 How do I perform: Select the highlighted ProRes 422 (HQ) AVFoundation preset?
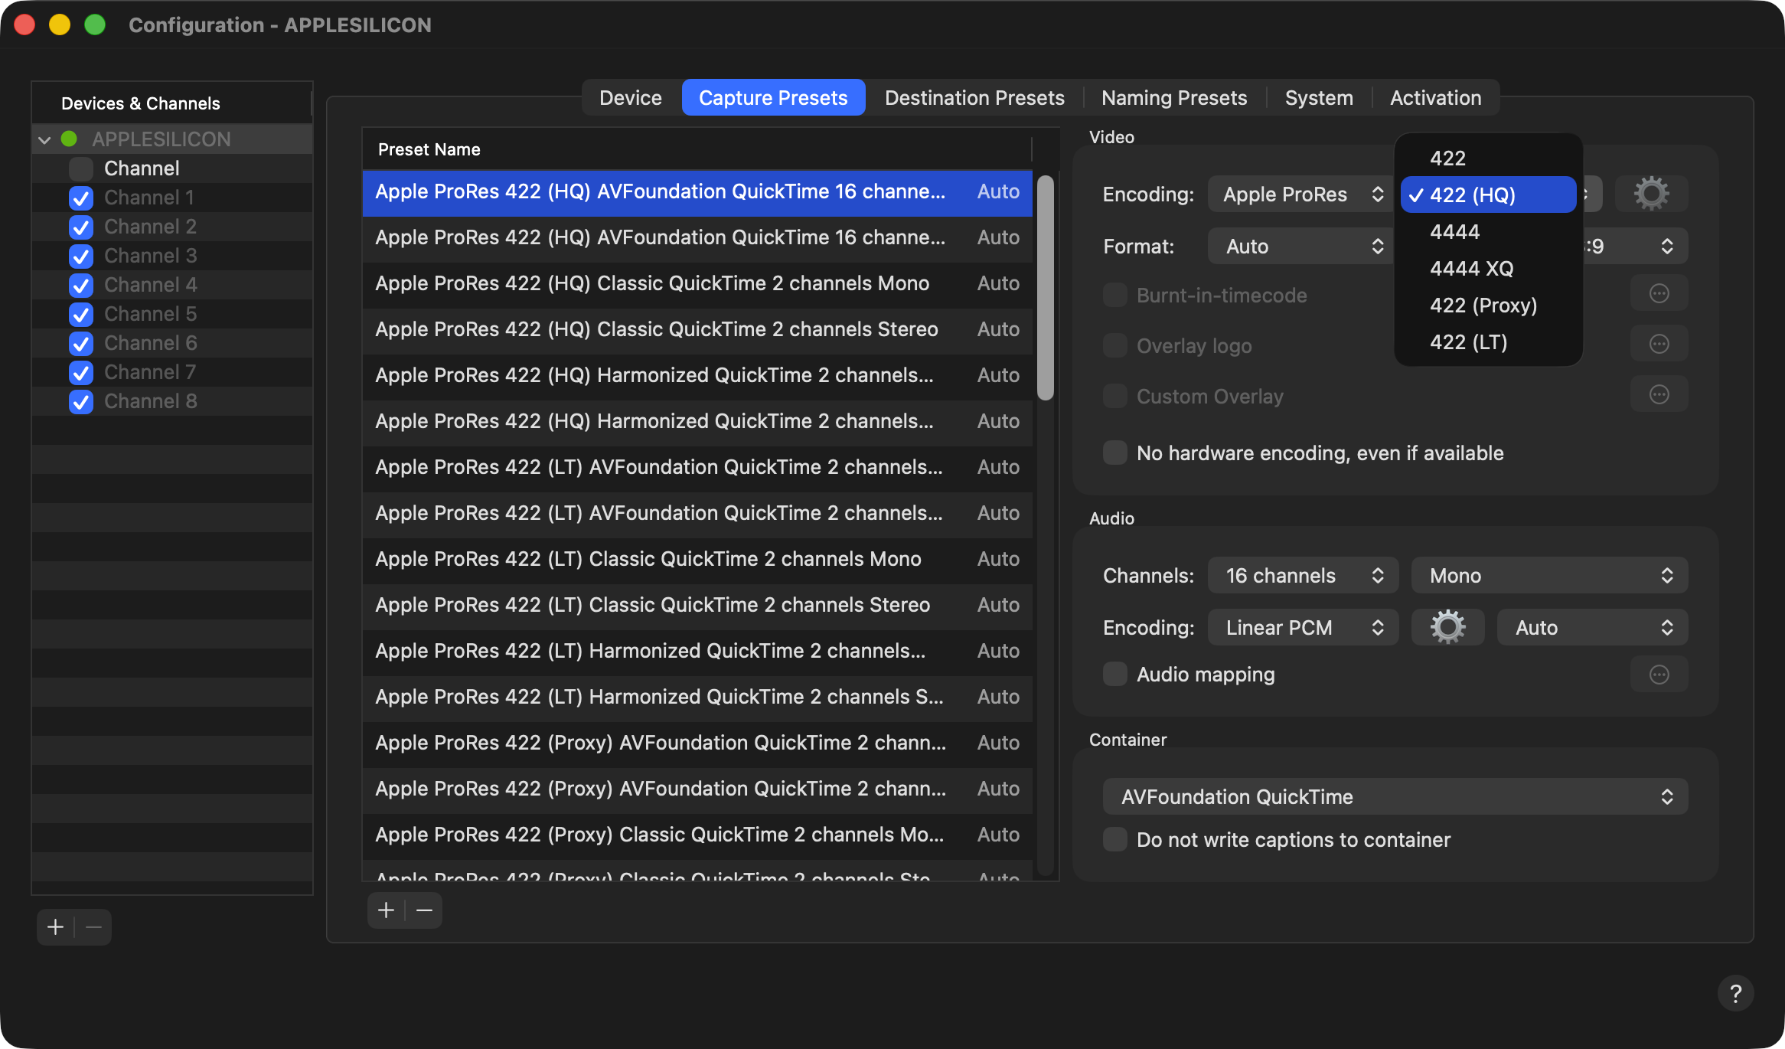[x=697, y=192]
